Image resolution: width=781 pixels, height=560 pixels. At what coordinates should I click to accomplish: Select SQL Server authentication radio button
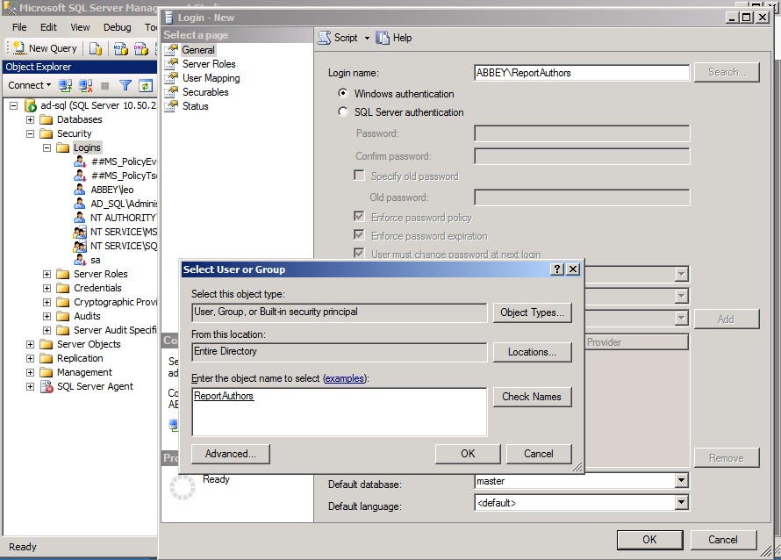pos(343,112)
